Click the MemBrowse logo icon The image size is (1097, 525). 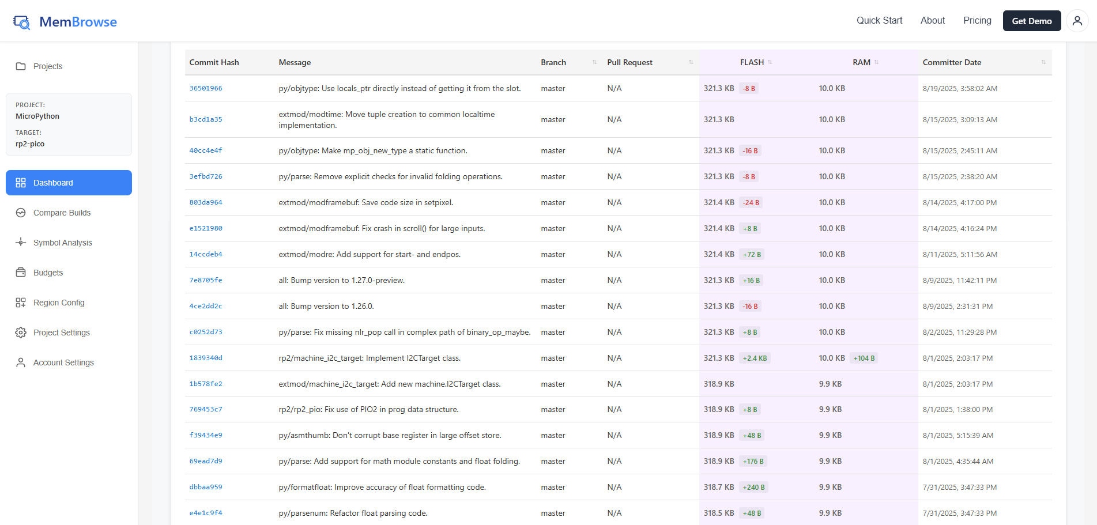22,22
